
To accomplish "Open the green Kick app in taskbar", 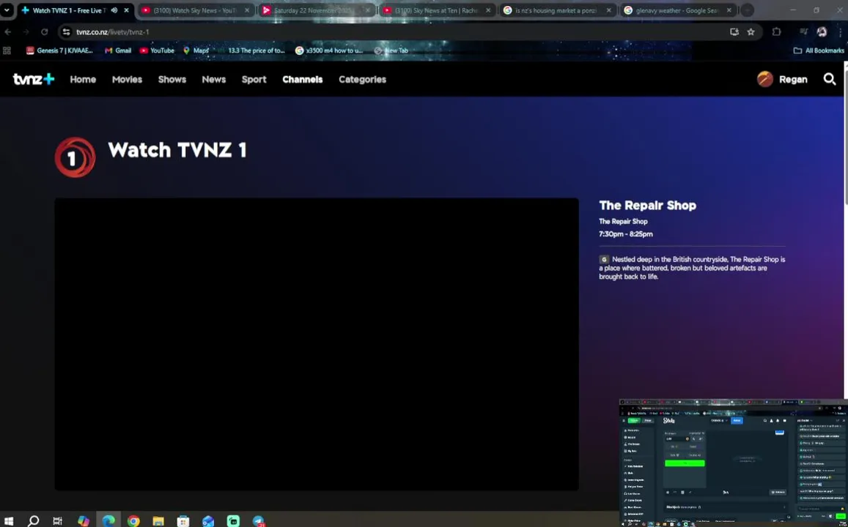I will (x=233, y=521).
